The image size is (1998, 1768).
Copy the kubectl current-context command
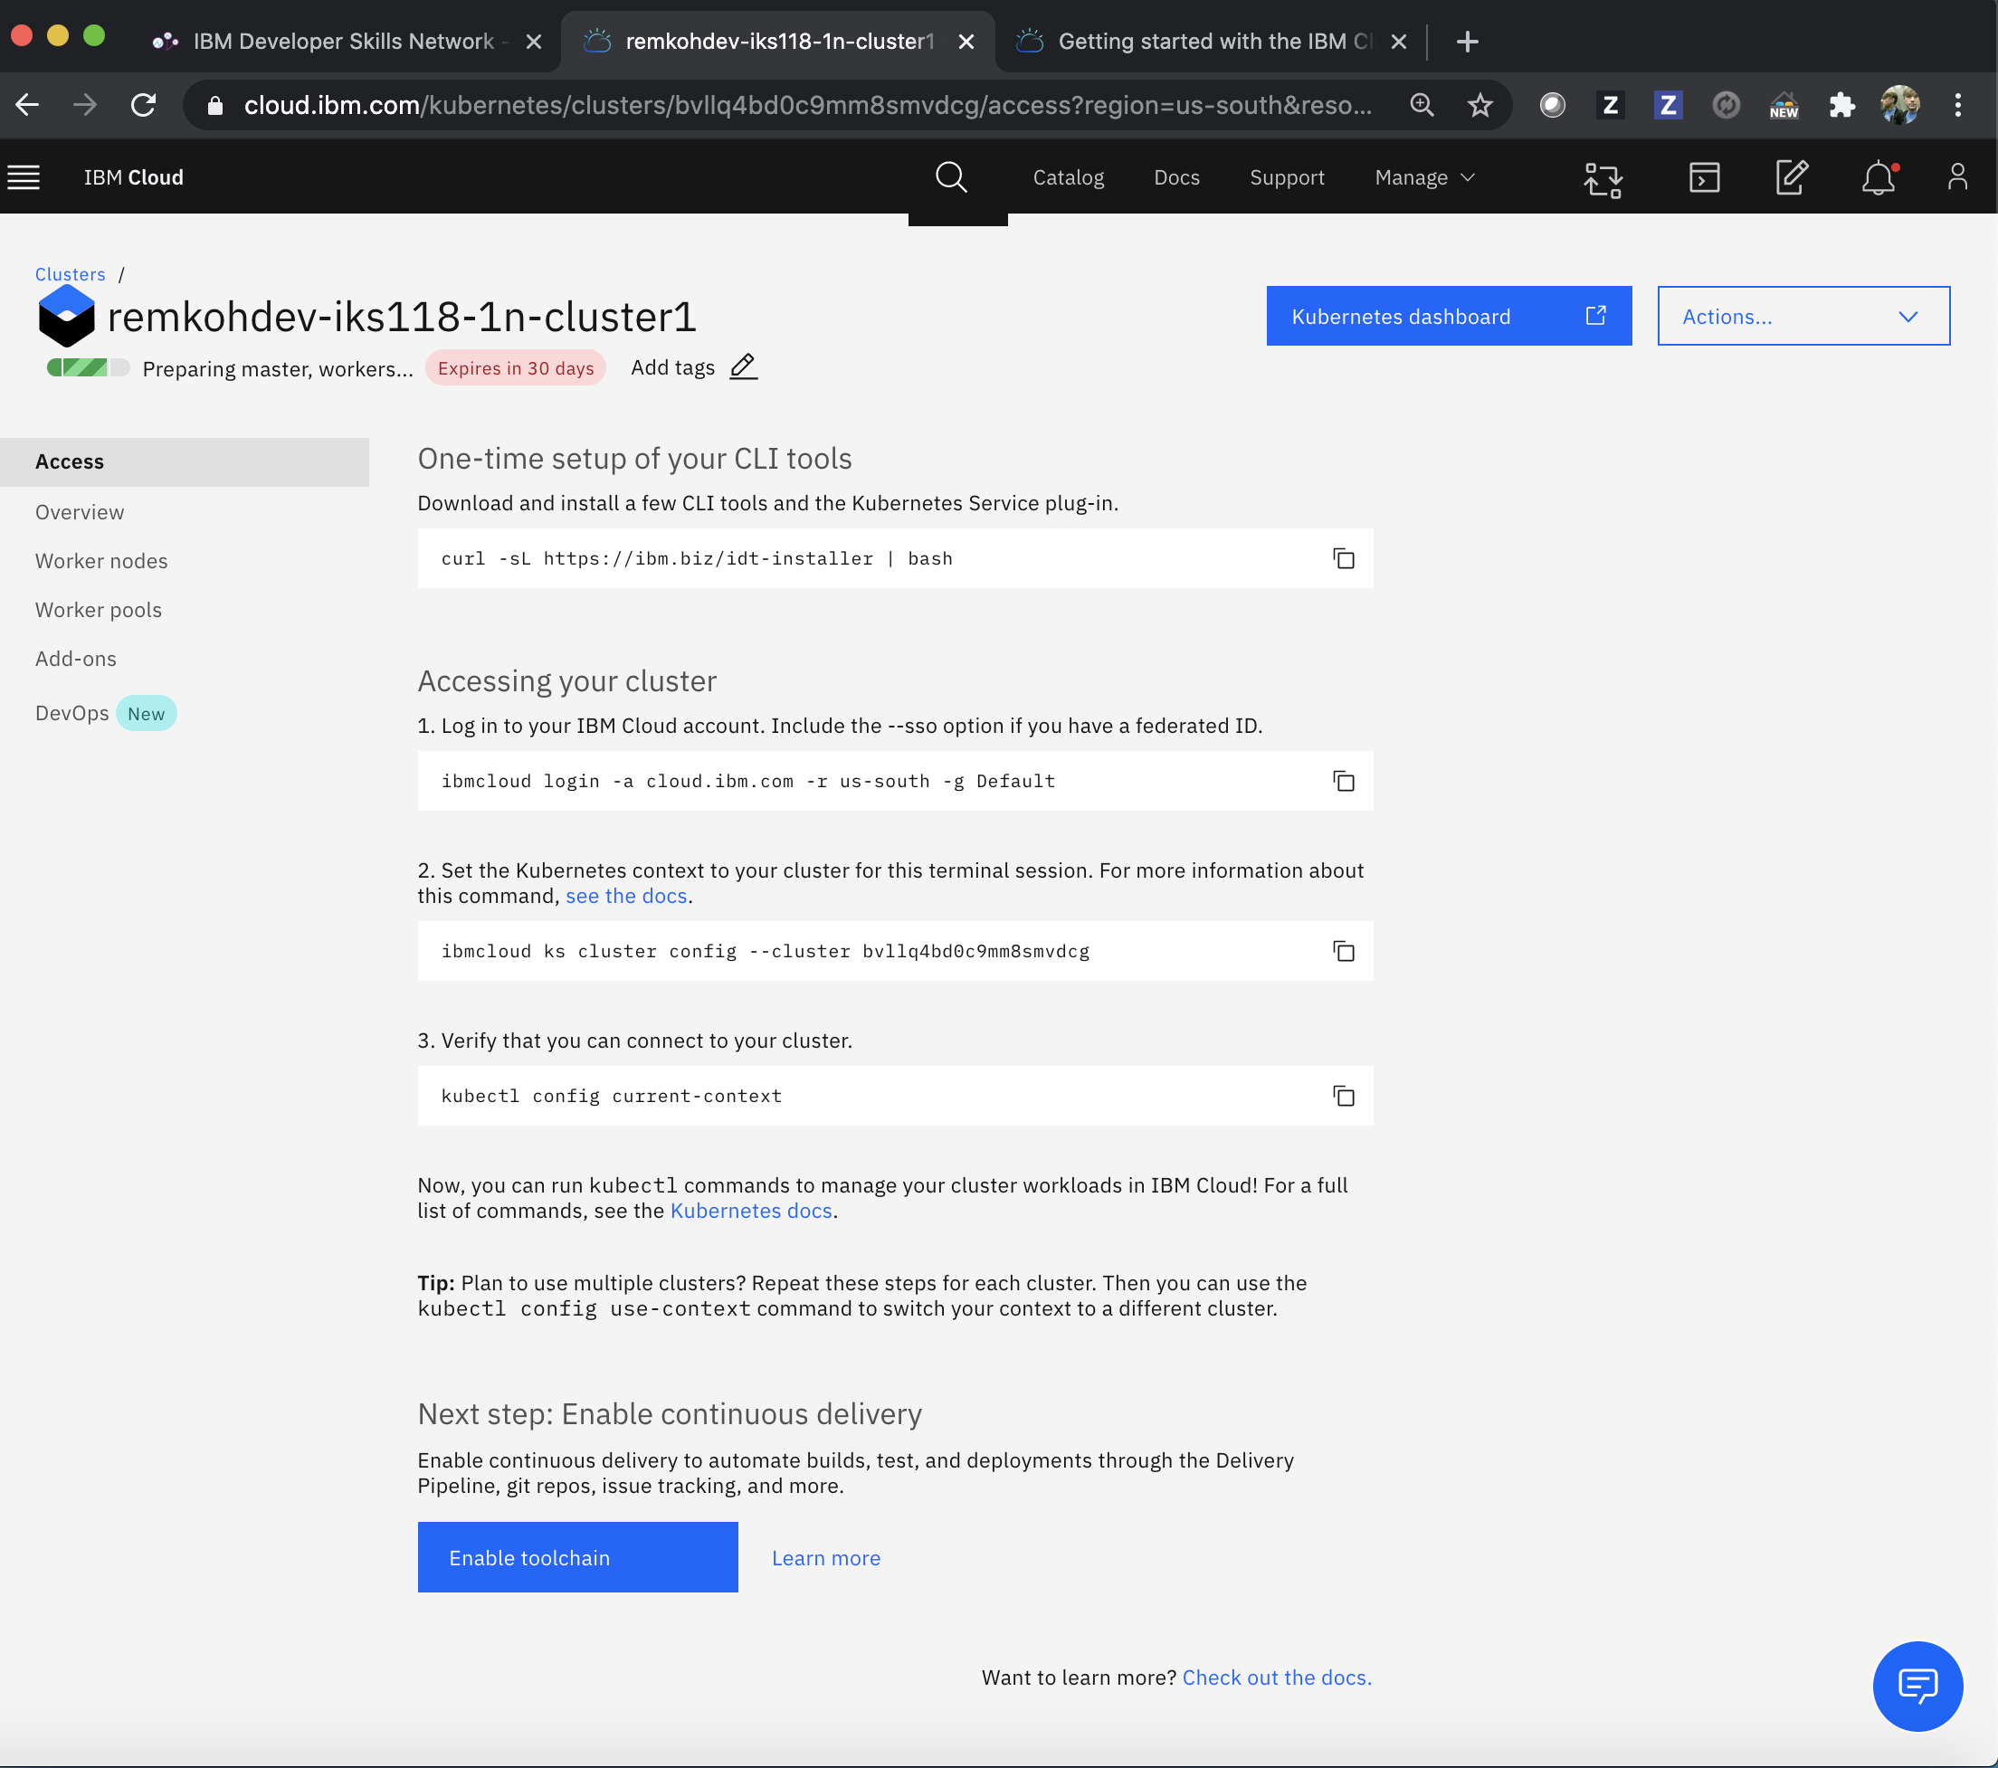pyautogui.click(x=1343, y=1096)
